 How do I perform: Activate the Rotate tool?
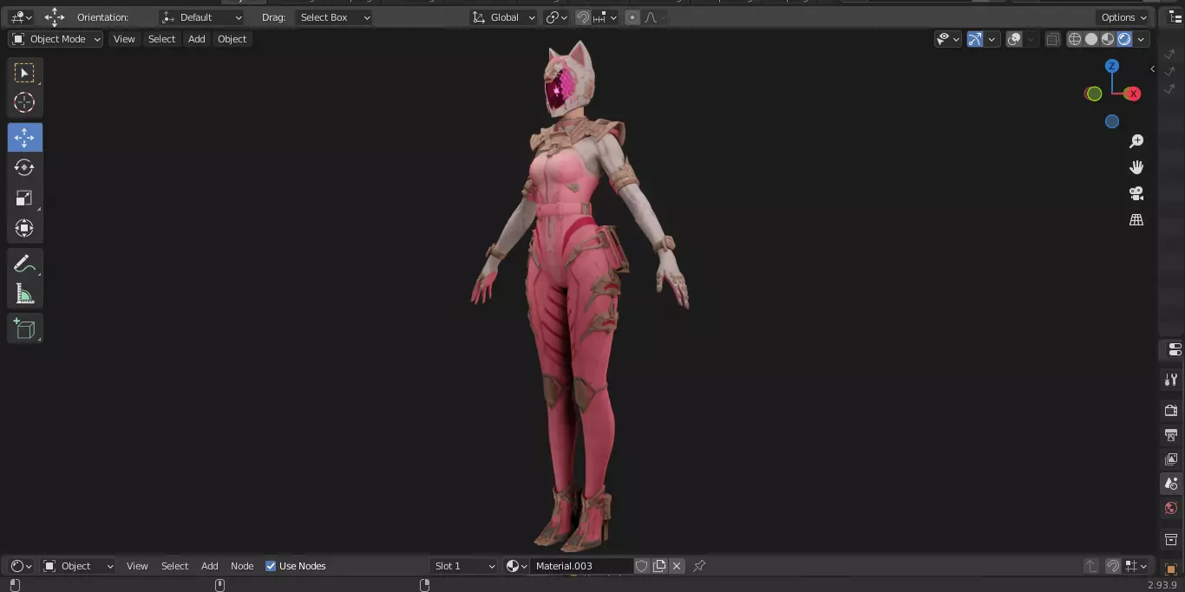pos(24,167)
